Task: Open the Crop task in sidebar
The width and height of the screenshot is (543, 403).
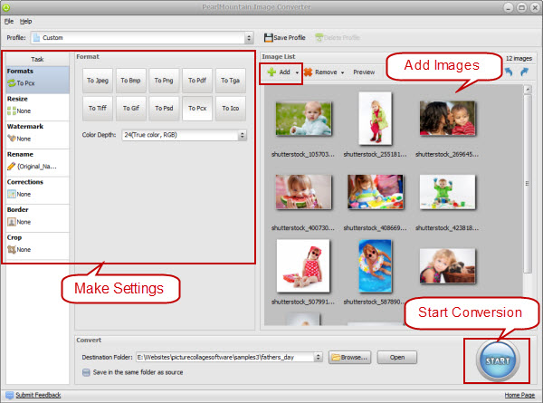Action: click(37, 245)
